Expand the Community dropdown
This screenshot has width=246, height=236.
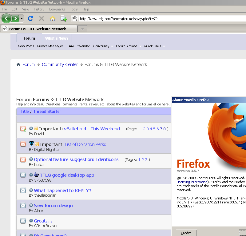[x=103, y=46]
